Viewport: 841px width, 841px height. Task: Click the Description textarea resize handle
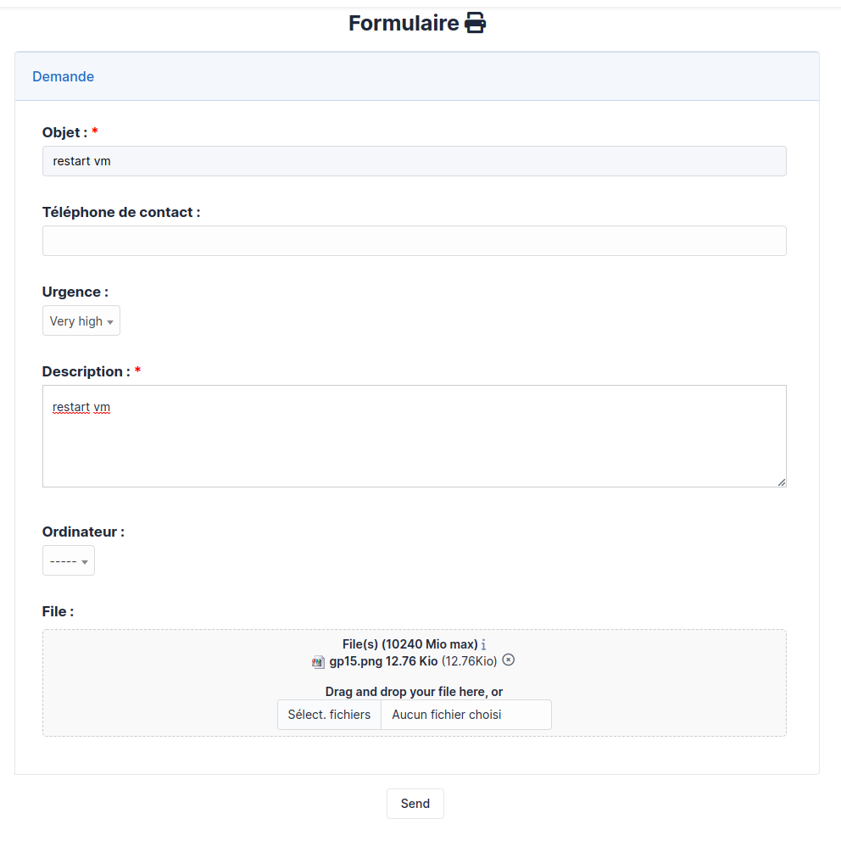pos(781,482)
